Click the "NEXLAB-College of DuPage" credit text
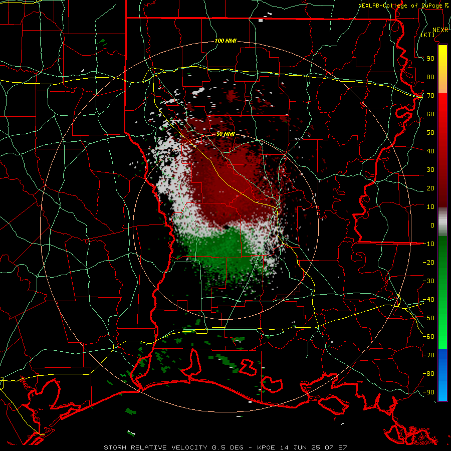Viewport: 451px width, 451px height. (401, 6)
